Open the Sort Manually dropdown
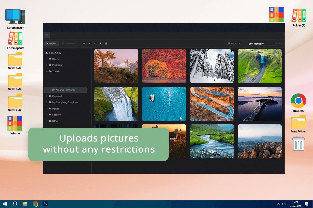Screen dimensions: 313x208 click(x=262, y=44)
